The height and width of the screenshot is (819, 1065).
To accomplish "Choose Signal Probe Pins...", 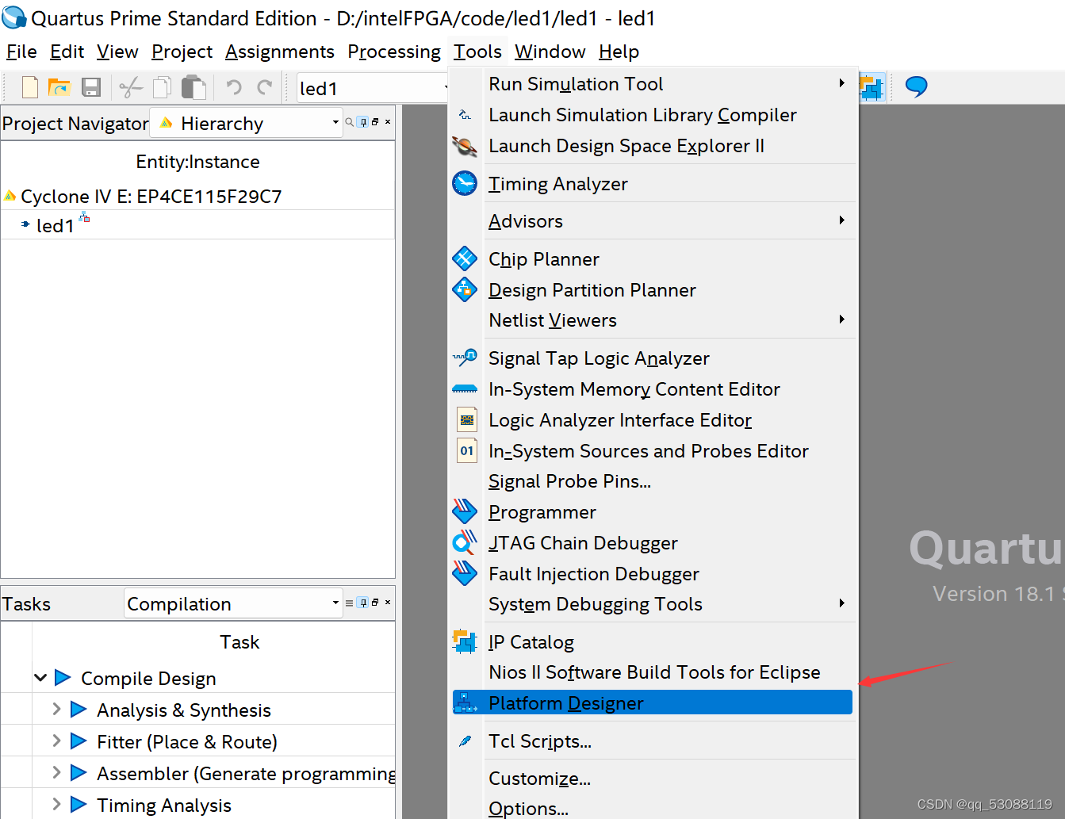I will [652, 481].
